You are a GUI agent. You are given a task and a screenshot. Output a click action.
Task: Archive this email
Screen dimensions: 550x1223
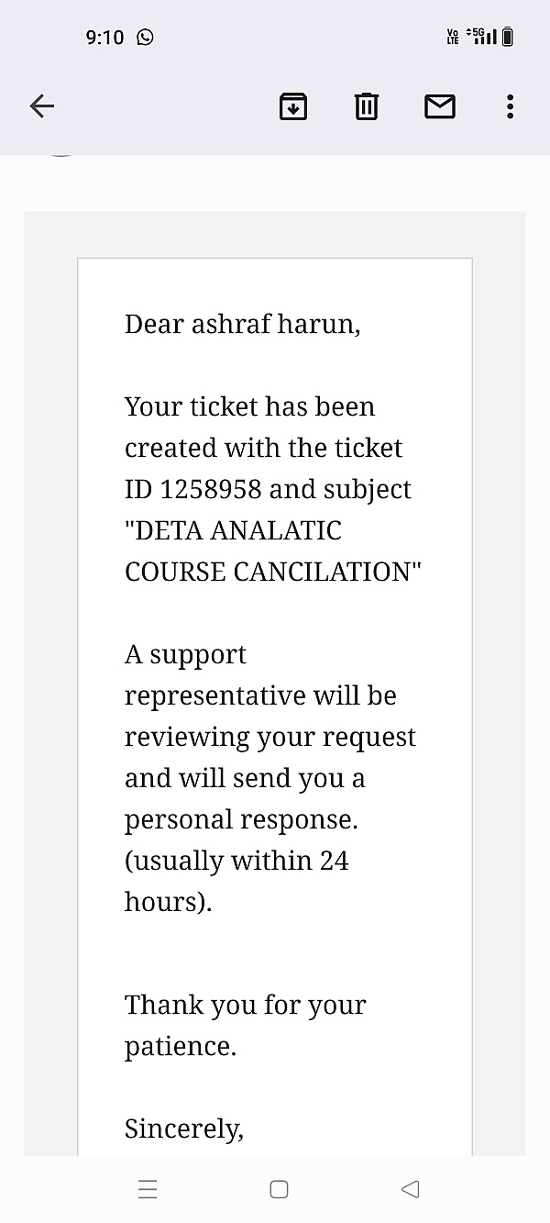tap(292, 106)
